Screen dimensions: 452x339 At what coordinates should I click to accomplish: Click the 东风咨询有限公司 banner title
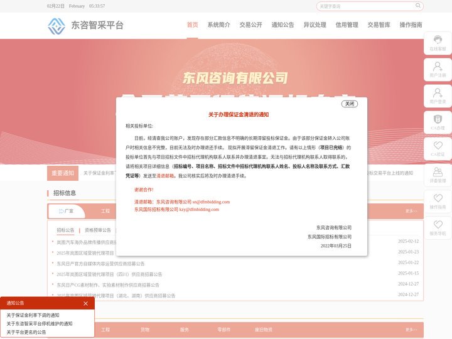pyautogui.click(x=235, y=78)
